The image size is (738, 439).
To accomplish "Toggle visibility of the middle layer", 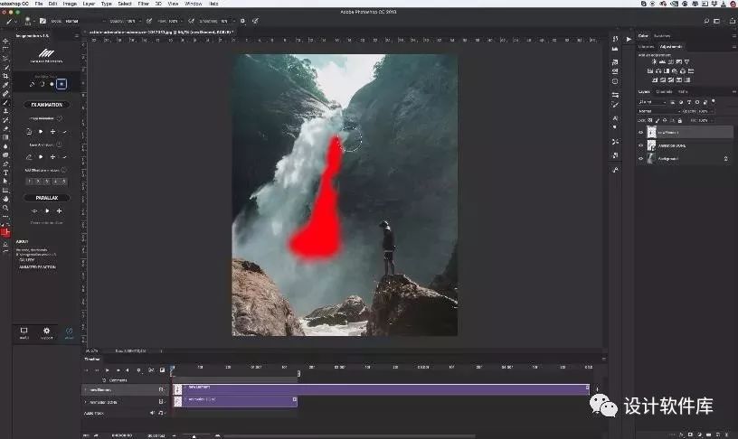I will pos(640,145).
